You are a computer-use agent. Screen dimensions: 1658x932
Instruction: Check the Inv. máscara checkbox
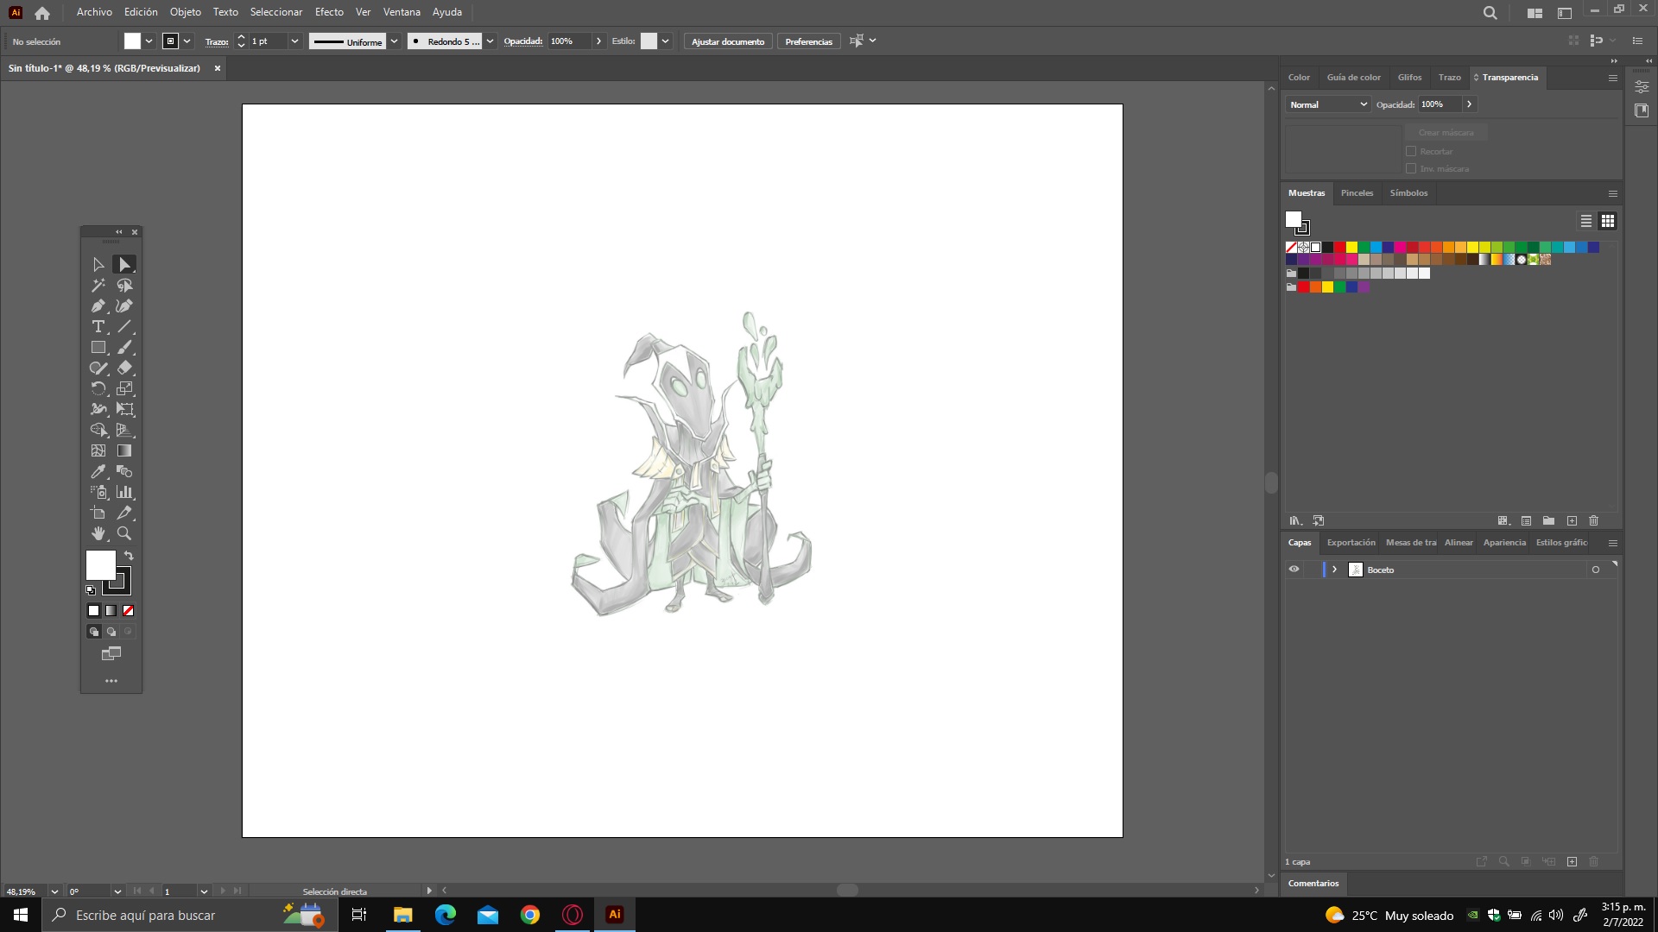pyautogui.click(x=1411, y=168)
